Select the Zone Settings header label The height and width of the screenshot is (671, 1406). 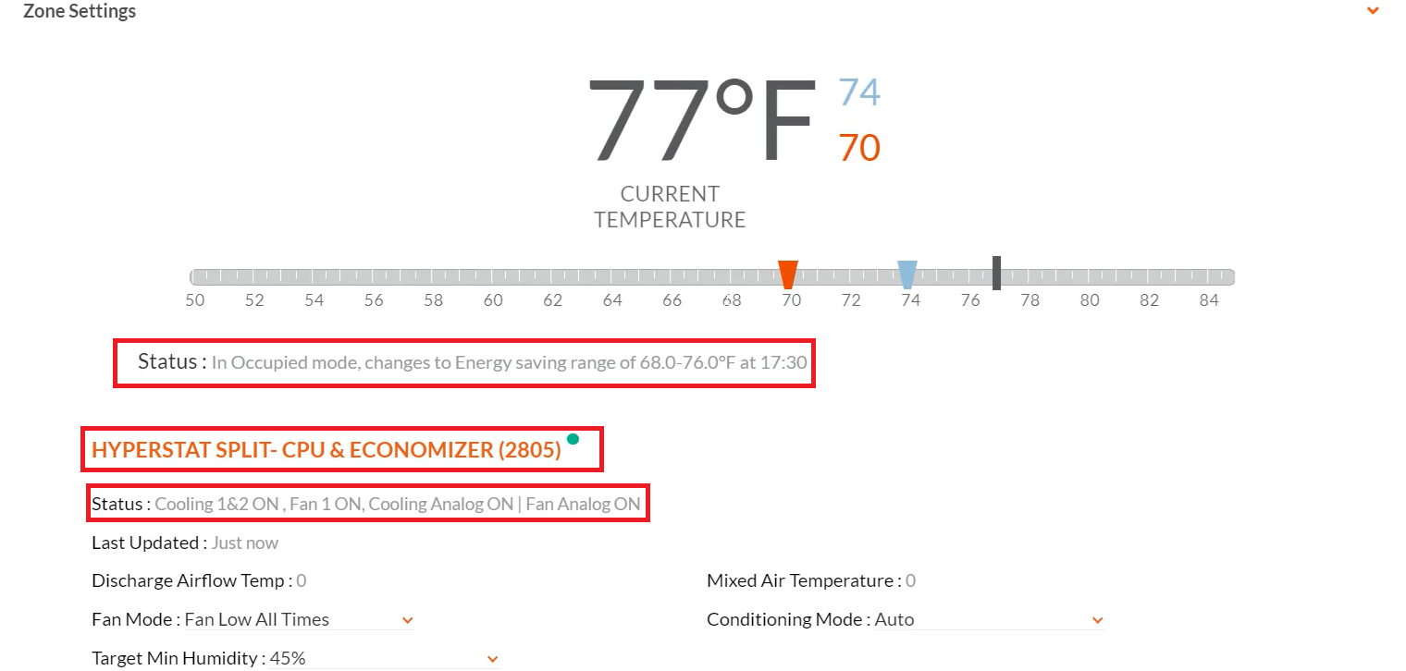(x=80, y=11)
